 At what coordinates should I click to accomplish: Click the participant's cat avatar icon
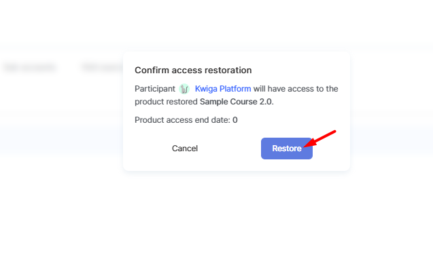[184, 89]
